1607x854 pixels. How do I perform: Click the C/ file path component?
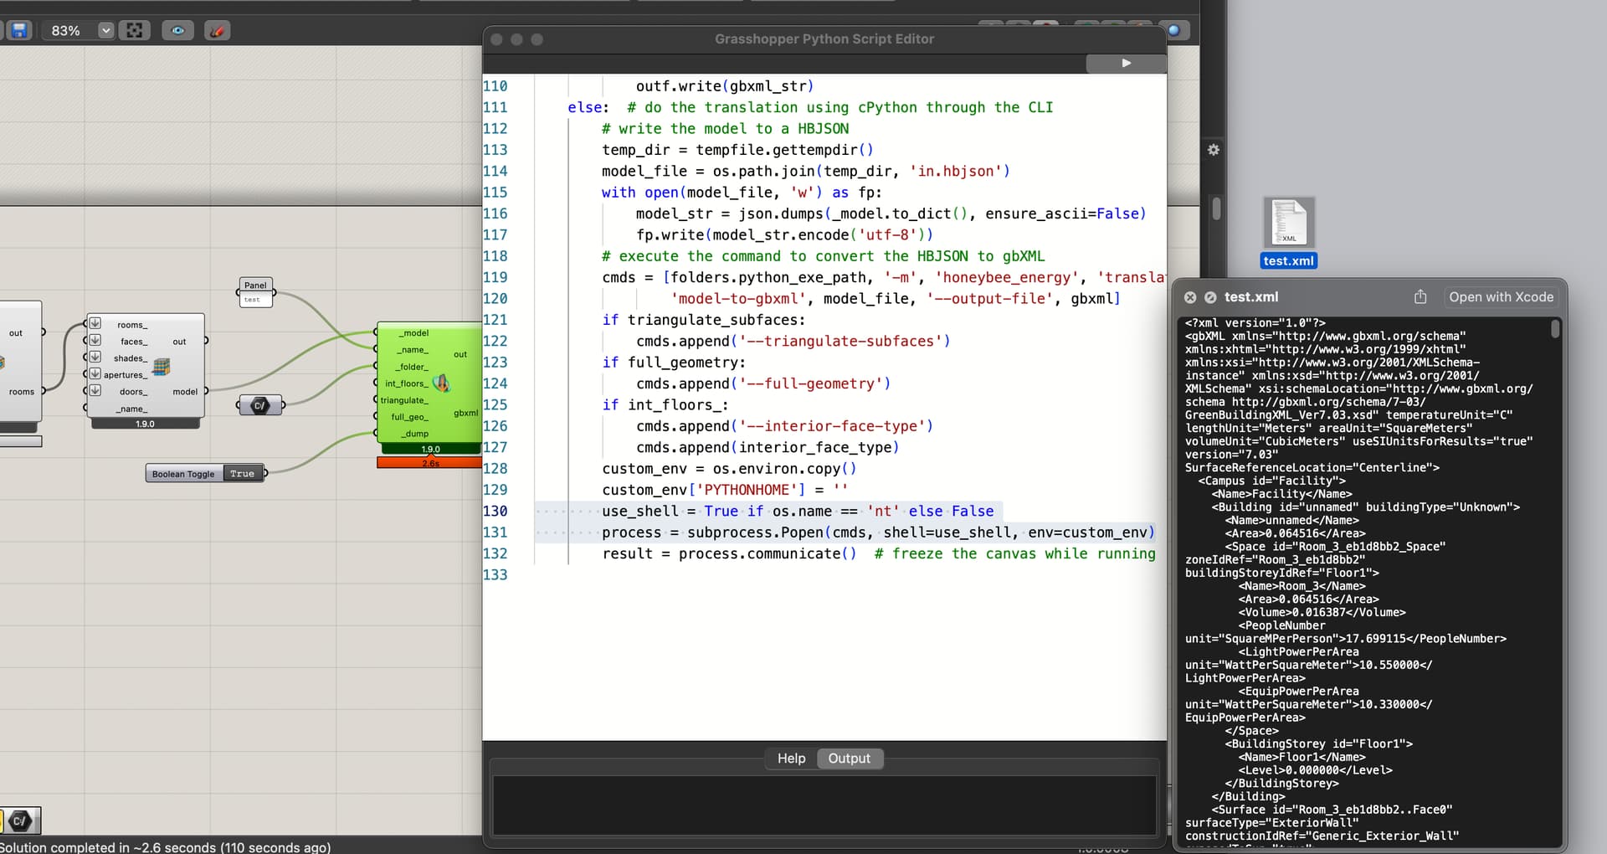point(260,406)
